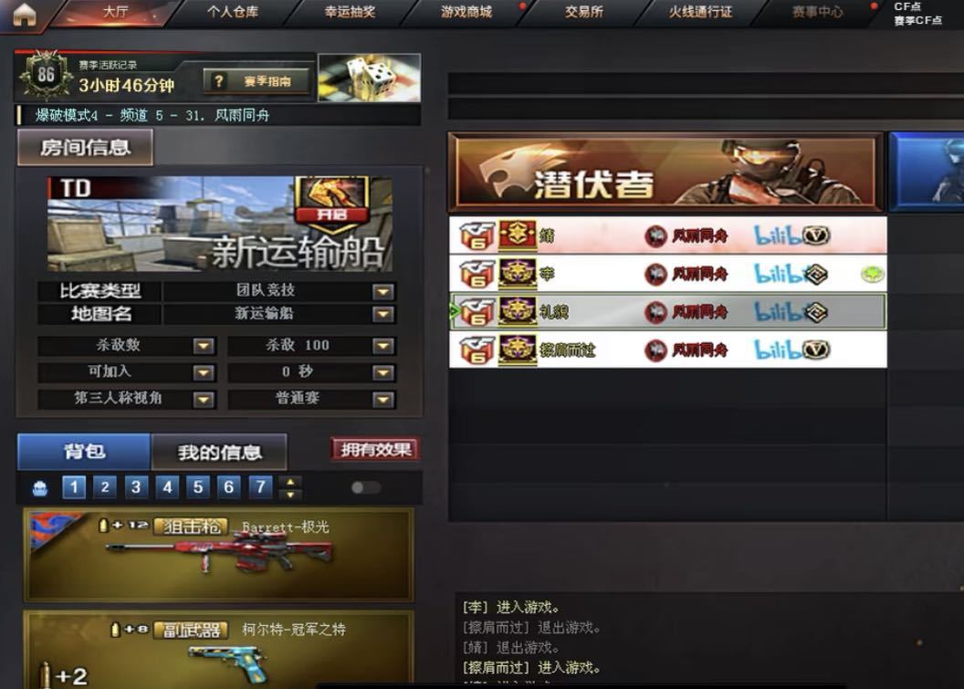This screenshot has height=689, width=964.
Task: Expand the 比赛类型 团队竞技 dropdown
Action: tap(383, 291)
